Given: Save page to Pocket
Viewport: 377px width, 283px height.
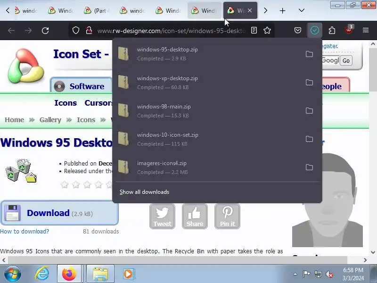Looking at the screenshot, I should pyautogui.click(x=298, y=30).
